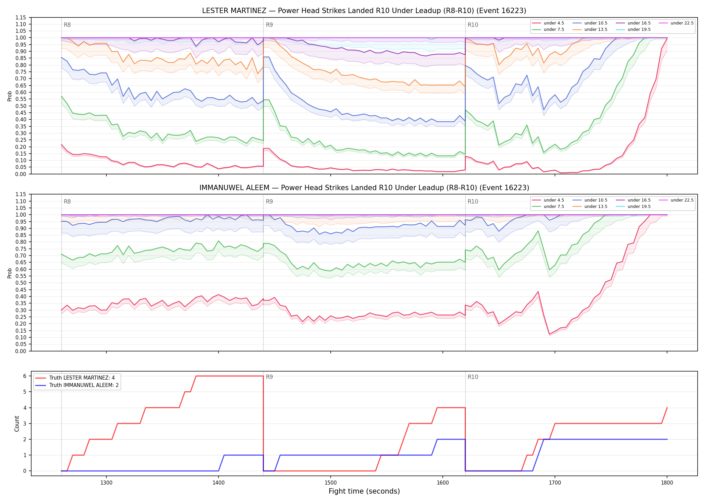
Task: Click the R9 label in Immanuwel Aleem chart
Action: tap(269, 202)
